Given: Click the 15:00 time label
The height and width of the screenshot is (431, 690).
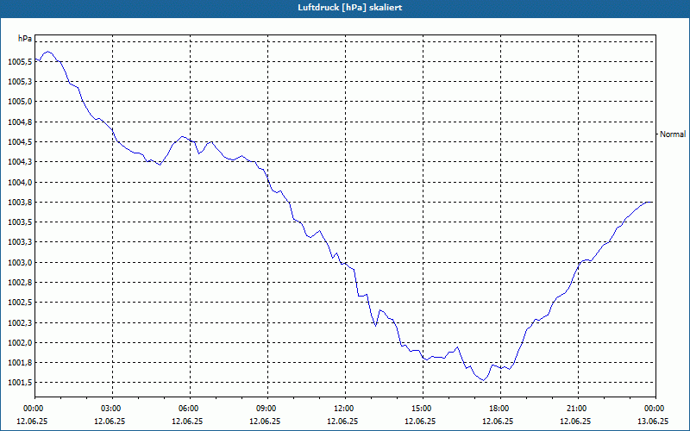Looking at the screenshot, I should coord(420,409).
